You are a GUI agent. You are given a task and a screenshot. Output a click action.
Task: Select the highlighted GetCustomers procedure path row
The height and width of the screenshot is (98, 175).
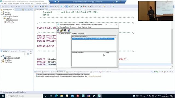[x=93, y=39]
